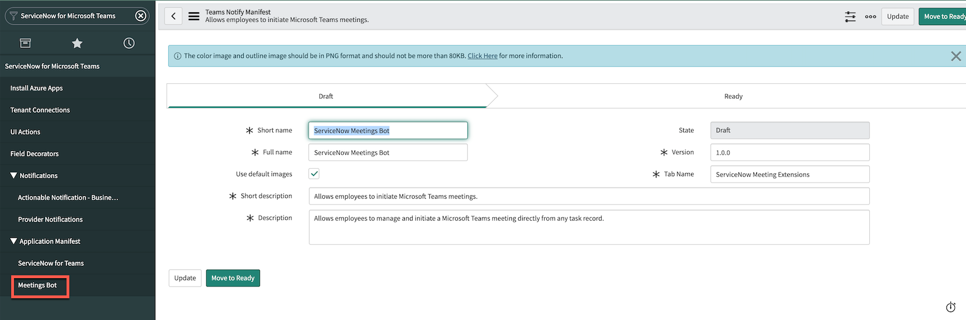
Task: Follow the Click Here link
Action: click(482, 56)
